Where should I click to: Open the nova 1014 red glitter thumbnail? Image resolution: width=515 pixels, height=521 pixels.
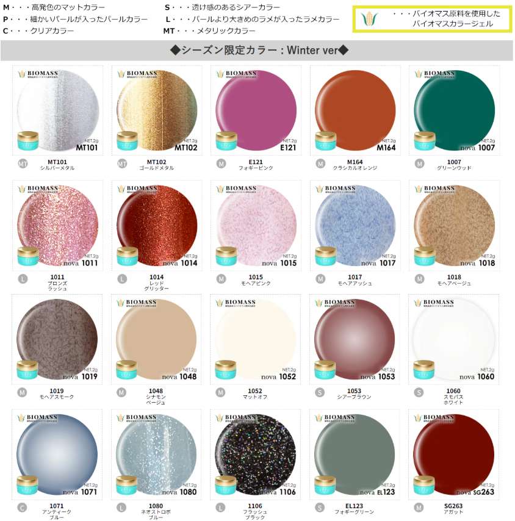tap(157, 226)
